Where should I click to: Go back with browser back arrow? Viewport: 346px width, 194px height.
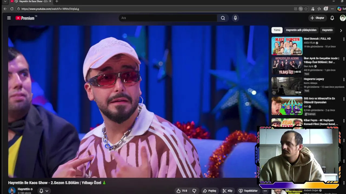pos(5,9)
